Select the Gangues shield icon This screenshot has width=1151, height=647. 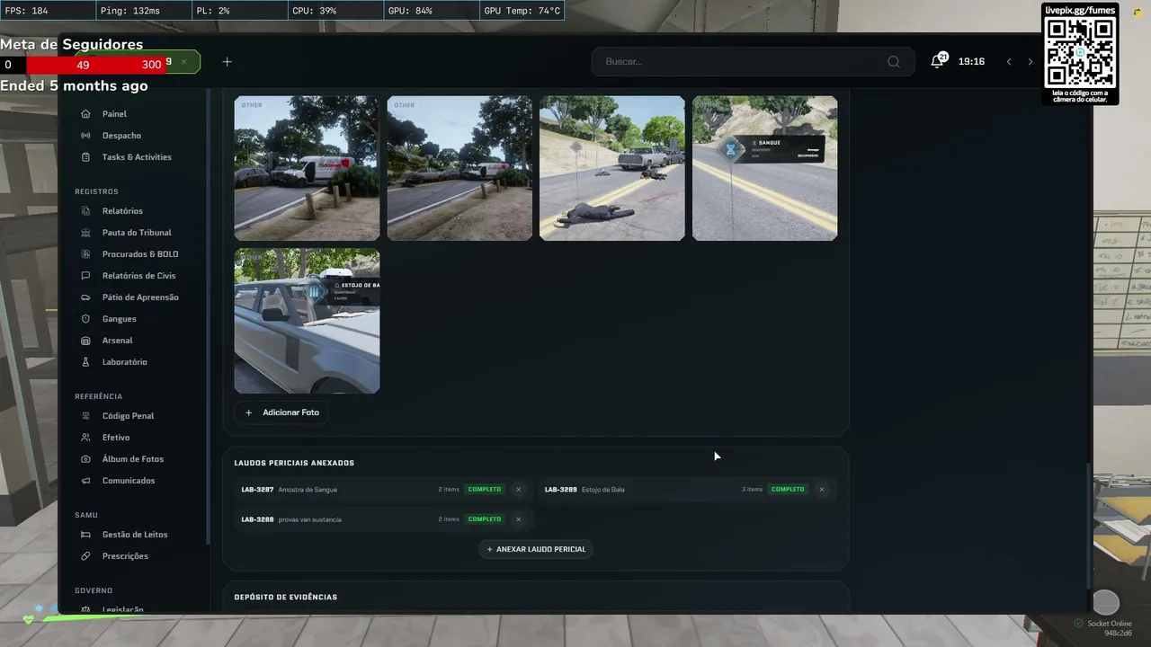point(85,319)
